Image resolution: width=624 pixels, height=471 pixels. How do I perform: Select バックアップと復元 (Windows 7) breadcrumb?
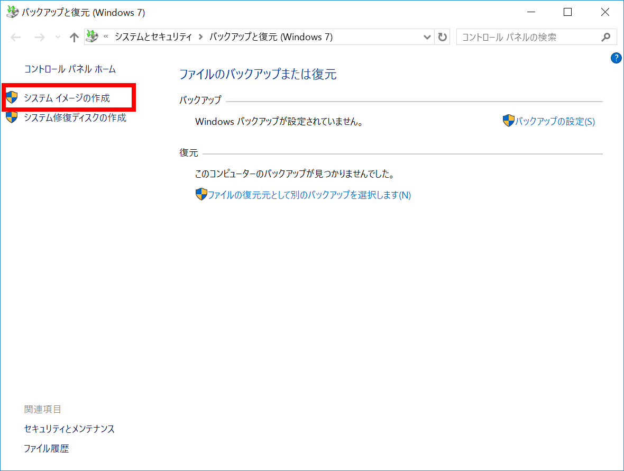click(x=271, y=37)
